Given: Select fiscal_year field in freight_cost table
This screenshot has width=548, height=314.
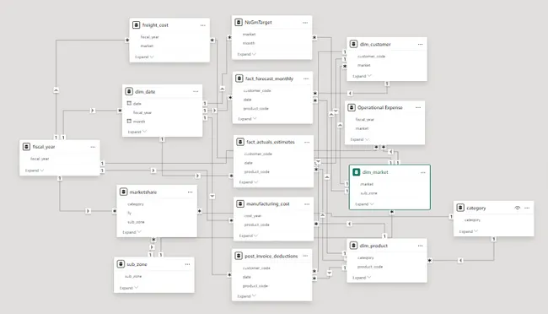Looking at the screenshot, I should coord(149,37).
